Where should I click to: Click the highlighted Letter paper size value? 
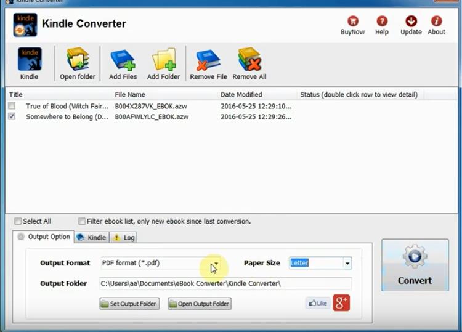coord(299,263)
